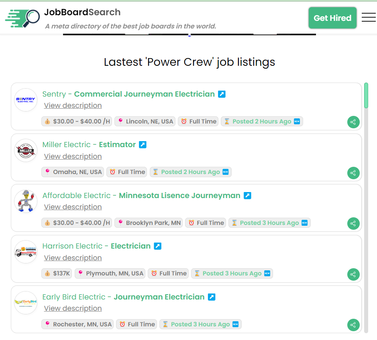Click external link icon beside Commercial Journeyman Electrician
The width and height of the screenshot is (377, 340).
click(222, 94)
